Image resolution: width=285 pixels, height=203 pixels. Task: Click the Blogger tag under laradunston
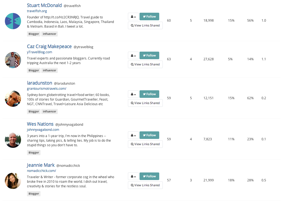click(34, 111)
